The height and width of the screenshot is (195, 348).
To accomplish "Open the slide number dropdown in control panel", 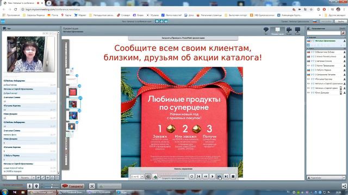I will (x=142, y=177).
